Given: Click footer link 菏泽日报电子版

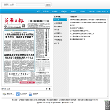Looking at the screenshot, I should (30, 100).
